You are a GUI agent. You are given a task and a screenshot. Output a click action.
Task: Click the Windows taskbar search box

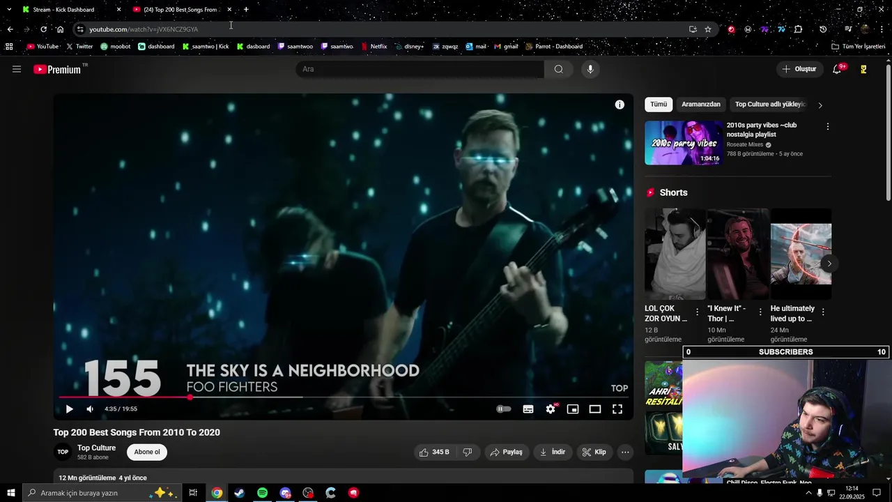point(101,493)
